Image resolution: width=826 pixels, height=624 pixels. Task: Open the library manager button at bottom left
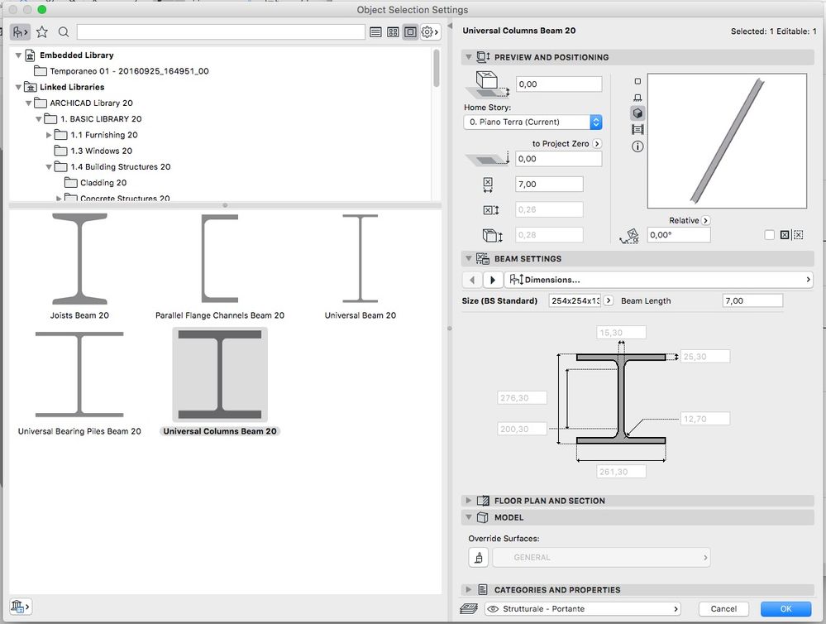(20, 607)
